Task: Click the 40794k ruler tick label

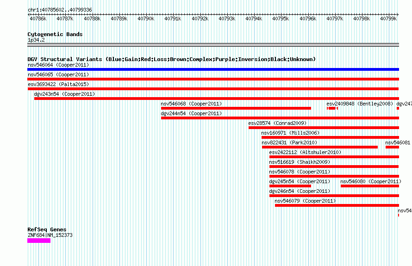Action: [x=254, y=19]
